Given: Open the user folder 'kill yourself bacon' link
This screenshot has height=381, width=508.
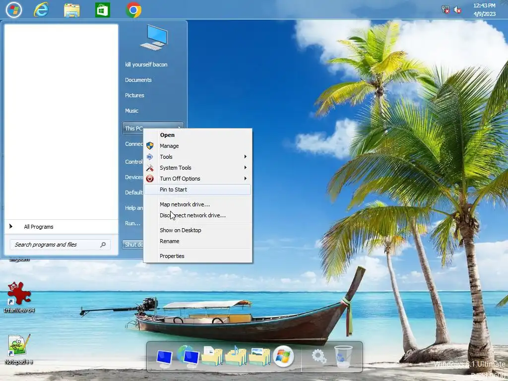Looking at the screenshot, I should 146,64.
